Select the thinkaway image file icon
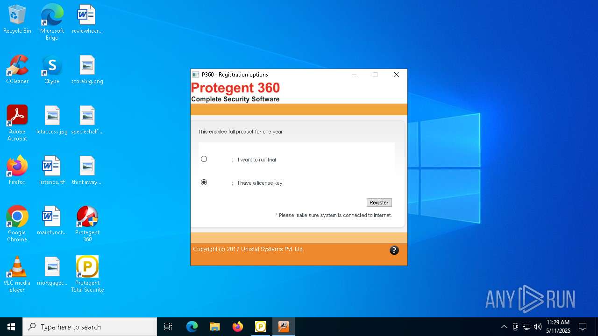Screen dimensions: 598x336 [x=87, y=171]
